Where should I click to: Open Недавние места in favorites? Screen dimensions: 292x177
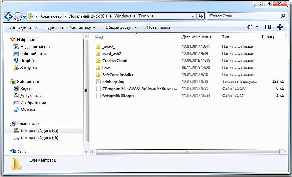click(x=35, y=47)
